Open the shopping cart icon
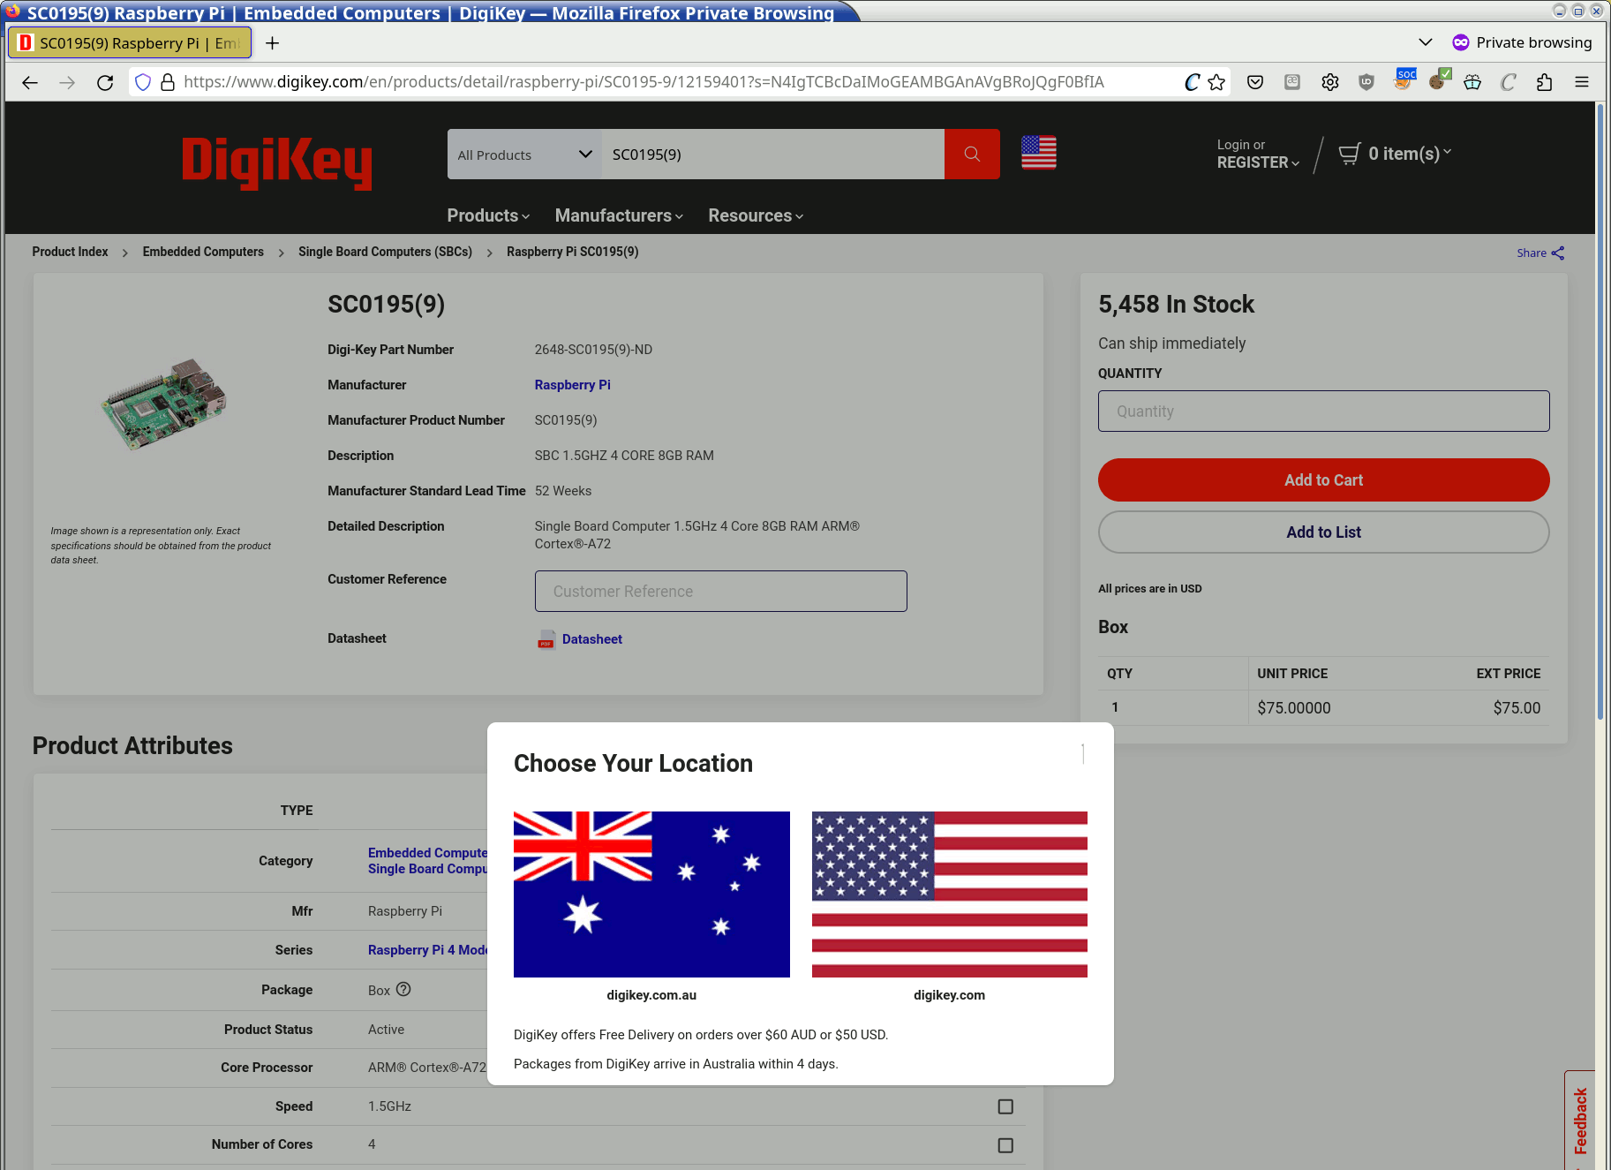Image resolution: width=1611 pixels, height=1170 pixels. pyautogui.click(x=1349, y=155)
